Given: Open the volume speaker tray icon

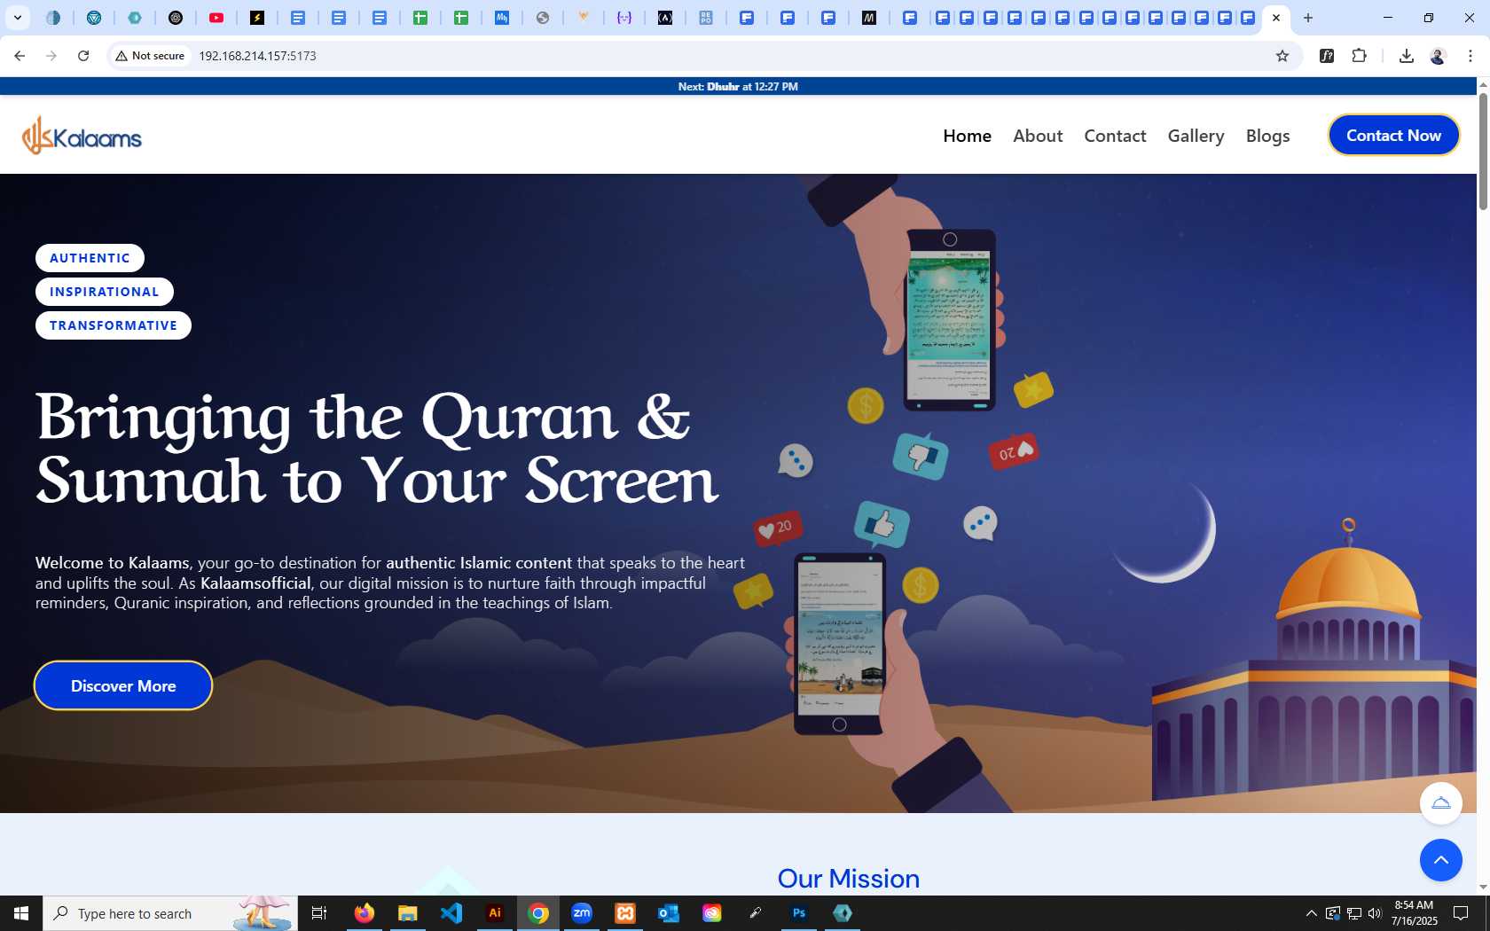Looking at the screenshot, I should pos(1375,913).
